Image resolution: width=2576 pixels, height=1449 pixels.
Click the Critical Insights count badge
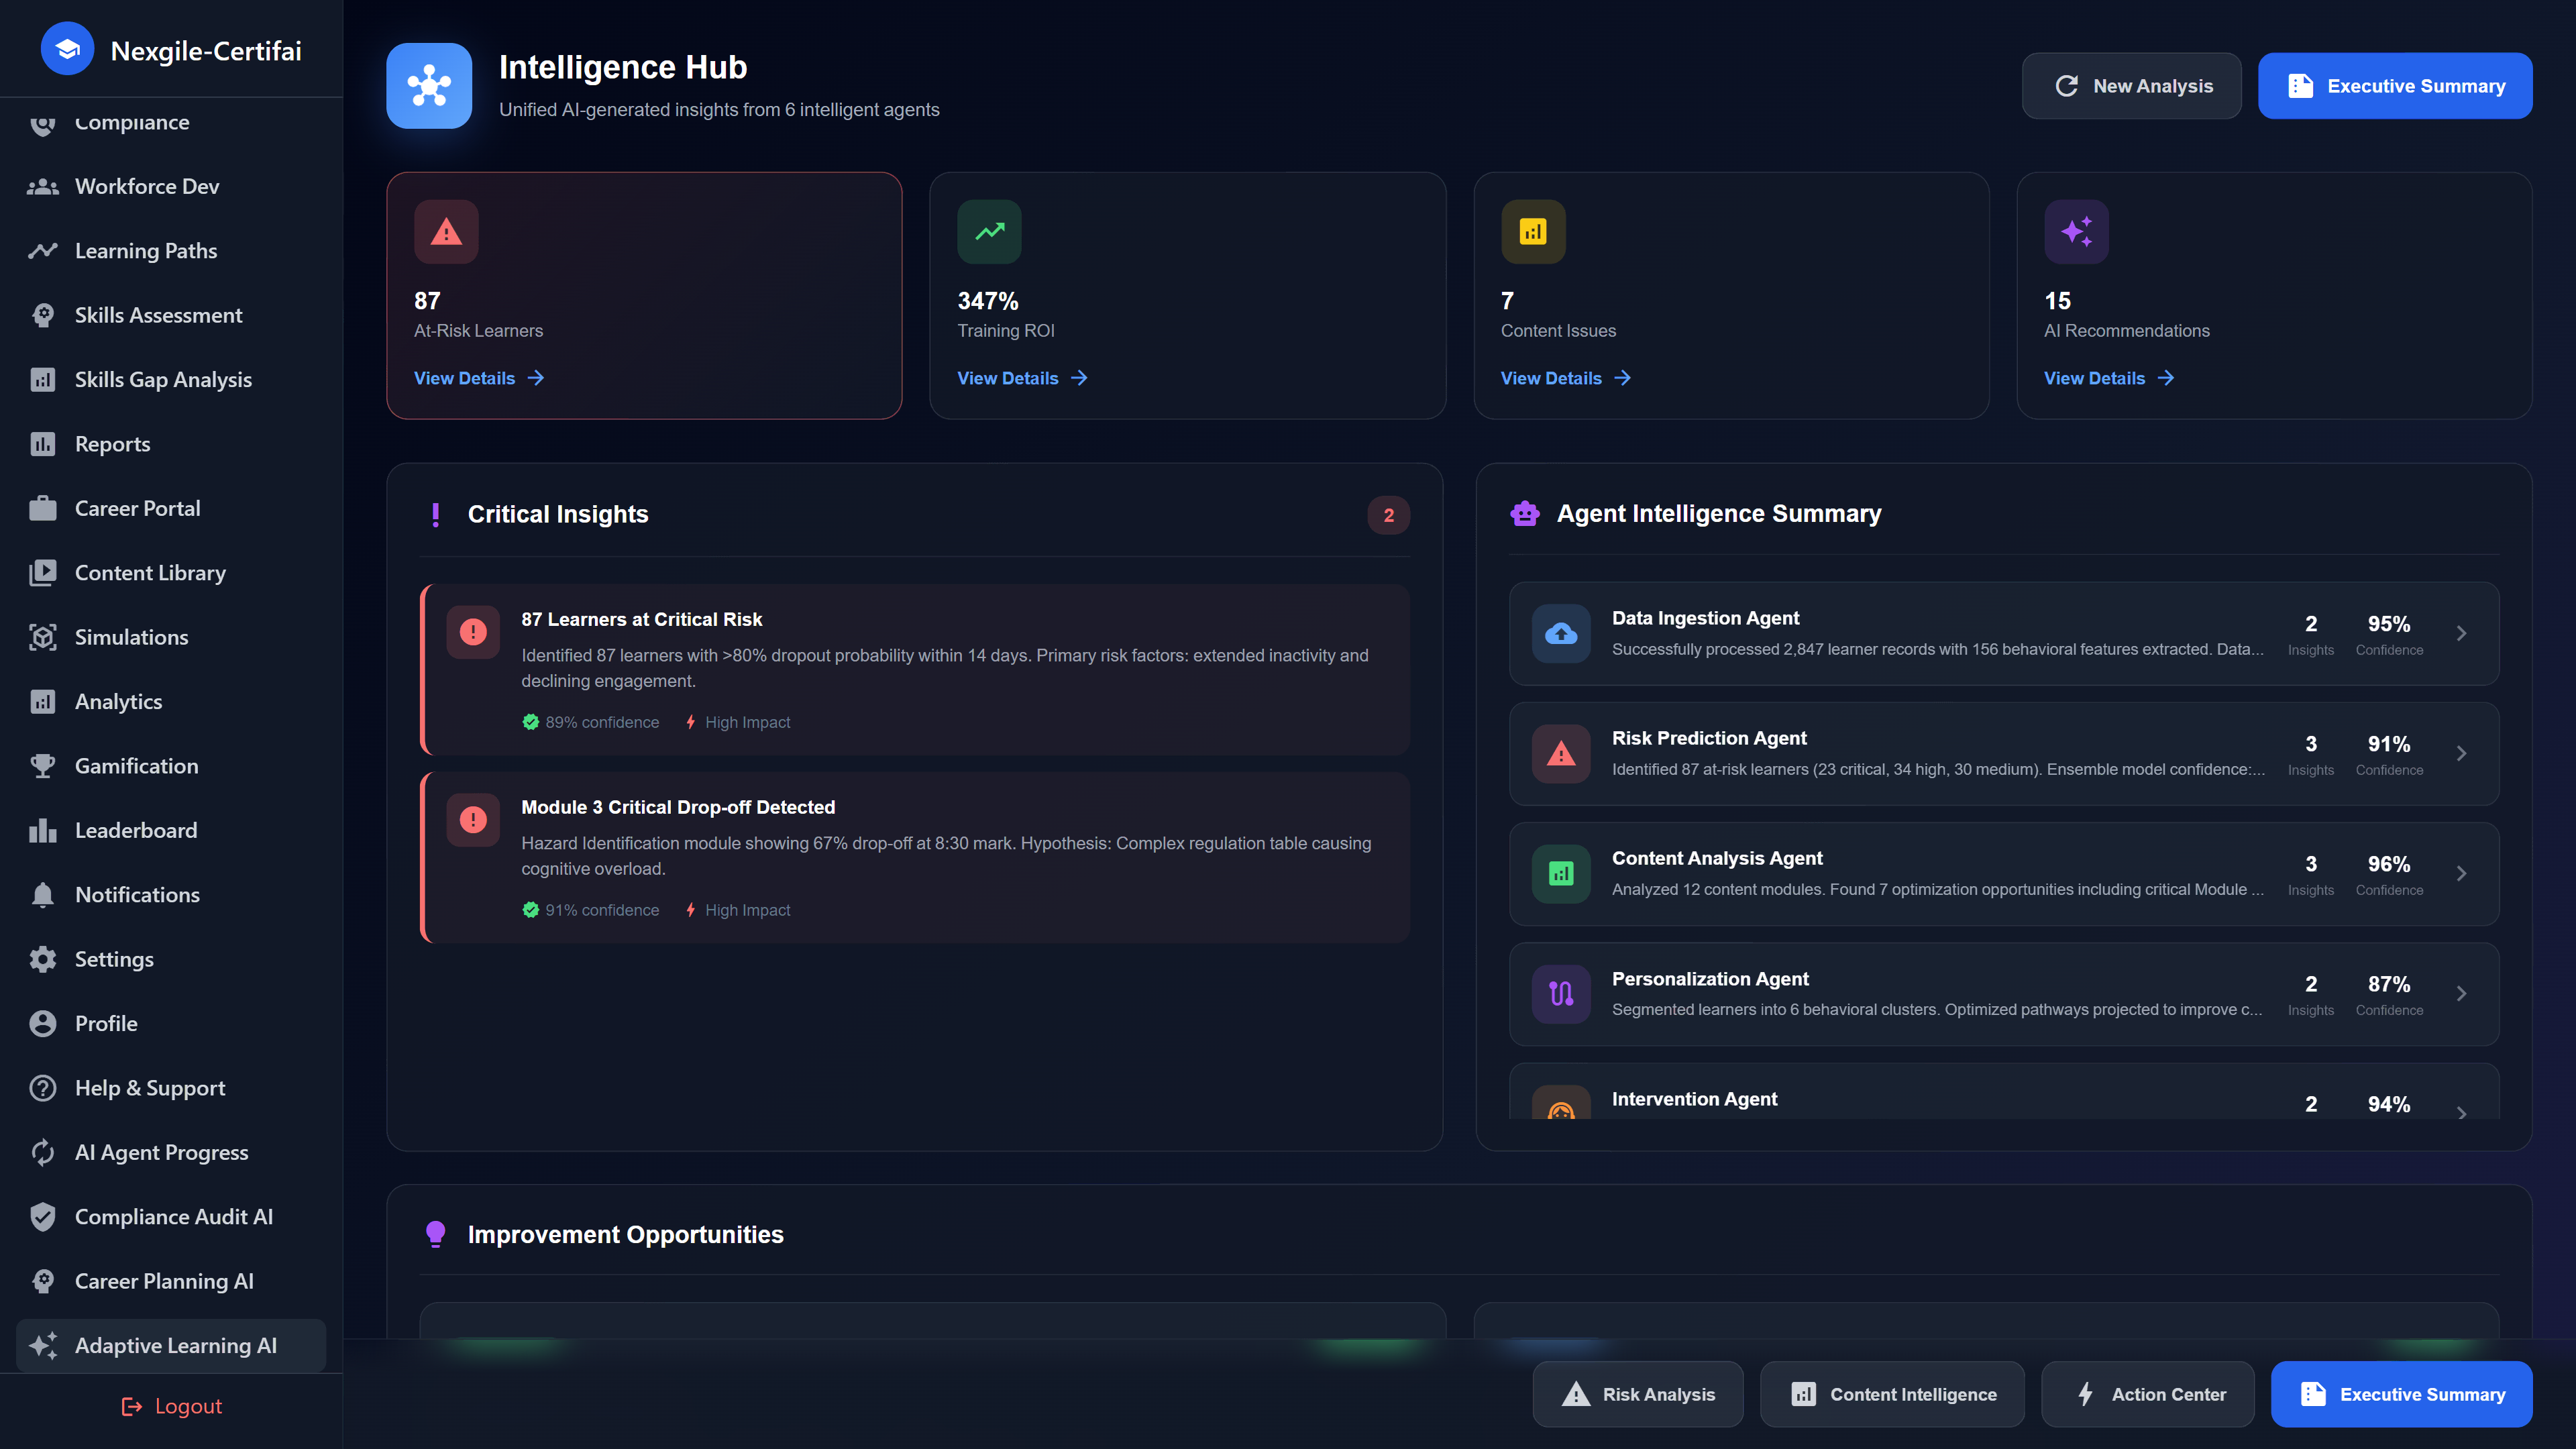coord(1388,515)
